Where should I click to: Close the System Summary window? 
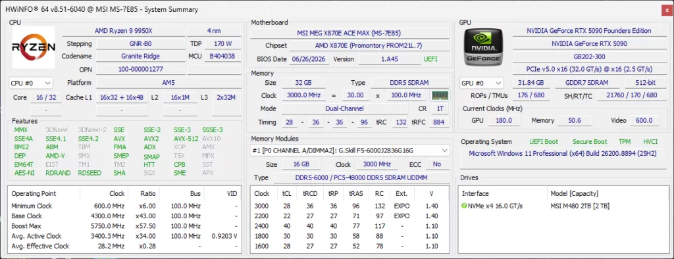pos(667,10)
